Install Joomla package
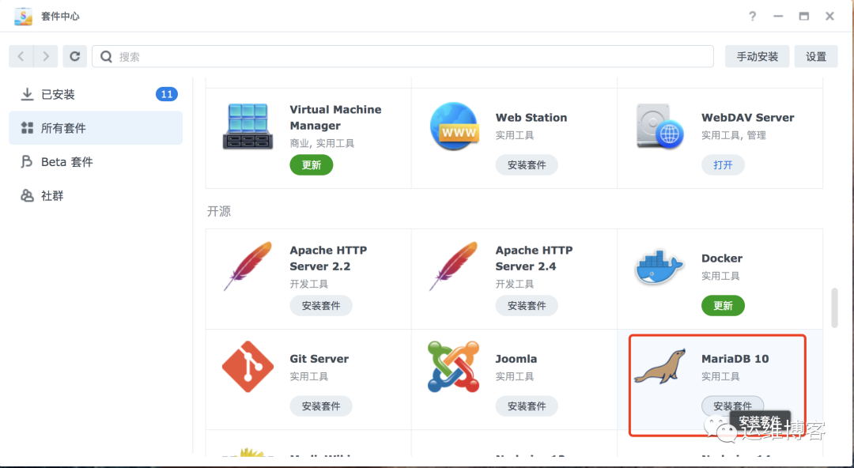The width and height of the screenshot is (854, 468). tap(527, 406)
